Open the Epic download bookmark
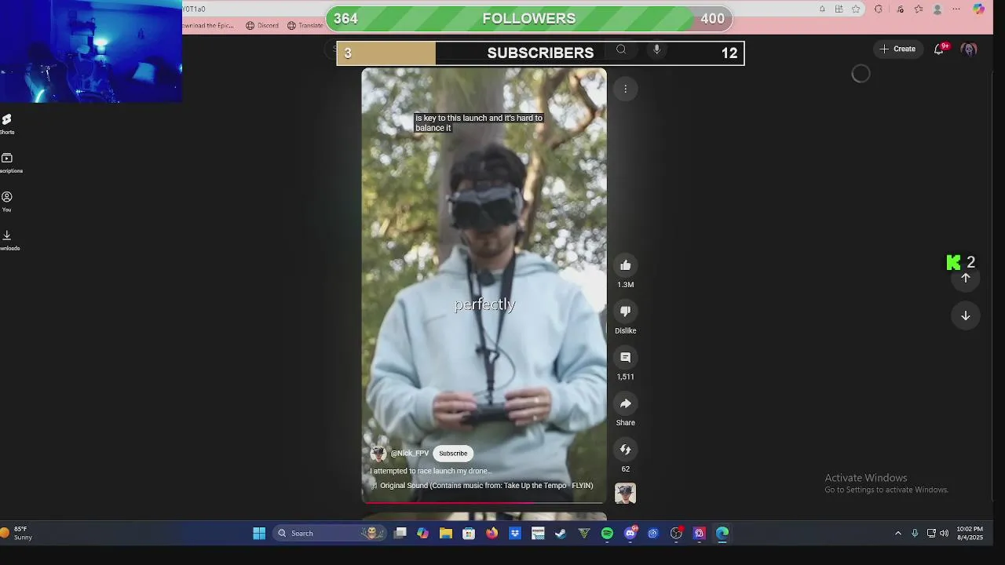The height and width of the screenshot is (565, 1005). click(x=209, y=25)
